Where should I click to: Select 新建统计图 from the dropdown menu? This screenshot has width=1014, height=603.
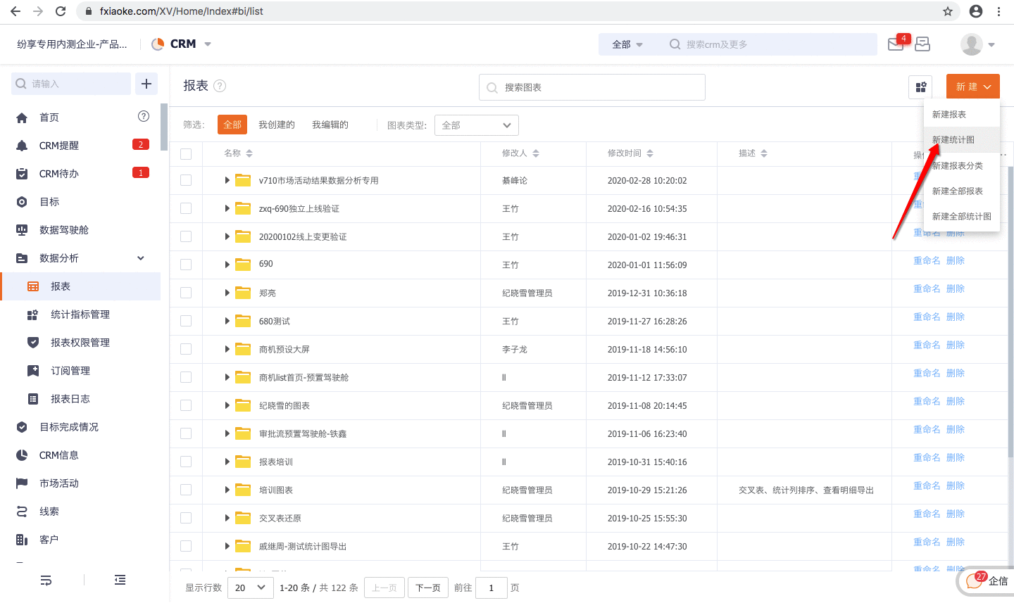[x=962, y=139]
